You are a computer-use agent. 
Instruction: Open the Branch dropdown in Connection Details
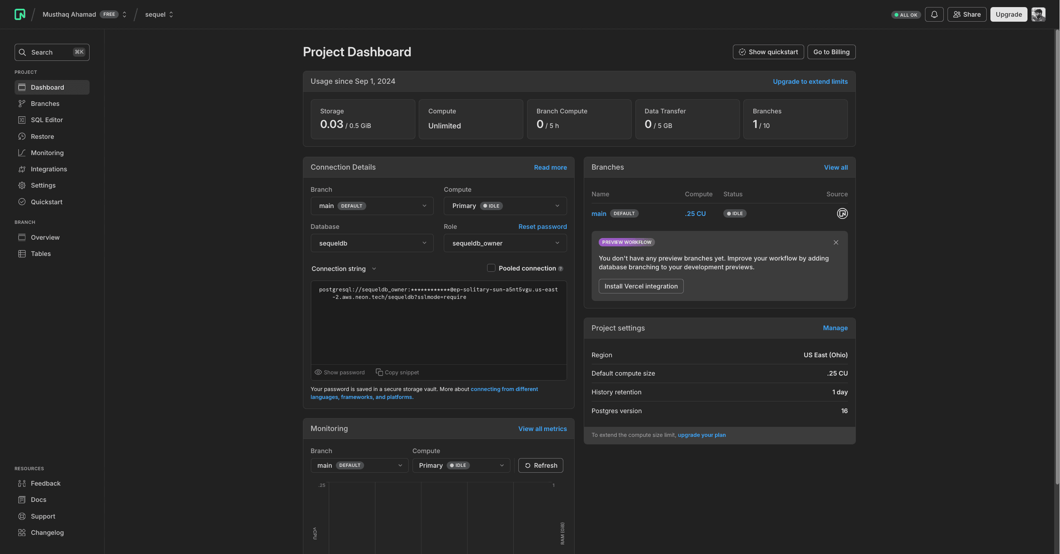click(x=372, y=206)
